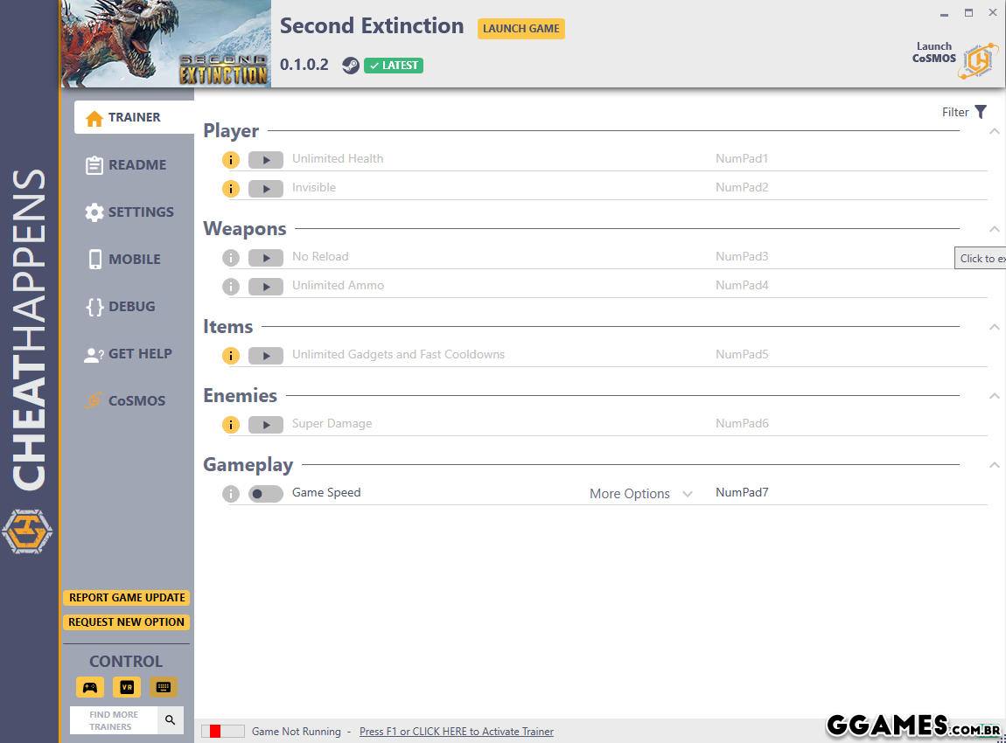
Task: Launch CoSMOS using the hexagon logo
Action: pos(977,60)
